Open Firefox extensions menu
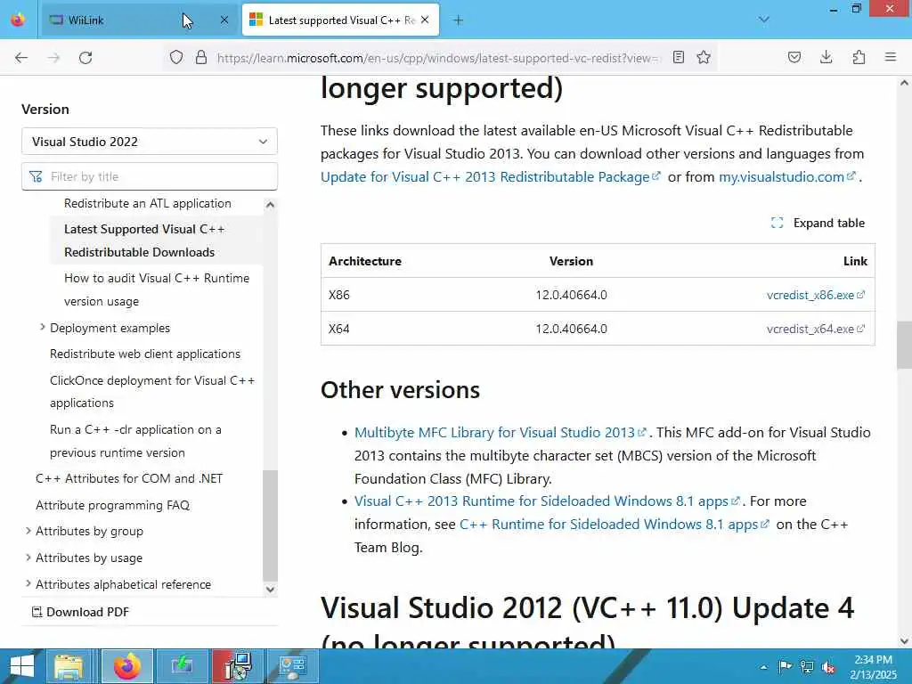912x684 pixels. click(x=859, y=57)
